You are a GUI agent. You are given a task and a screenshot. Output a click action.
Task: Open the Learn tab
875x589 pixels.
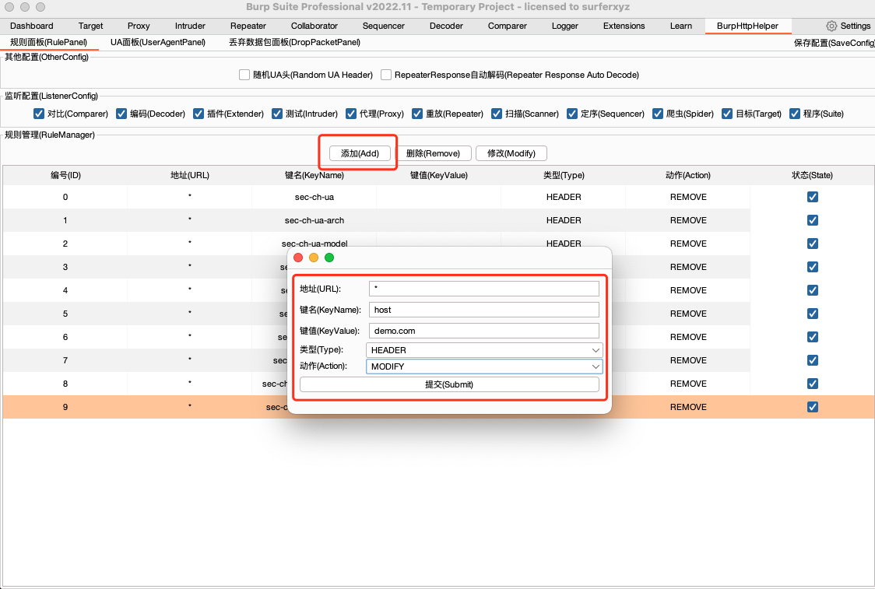tap(681, 26)
